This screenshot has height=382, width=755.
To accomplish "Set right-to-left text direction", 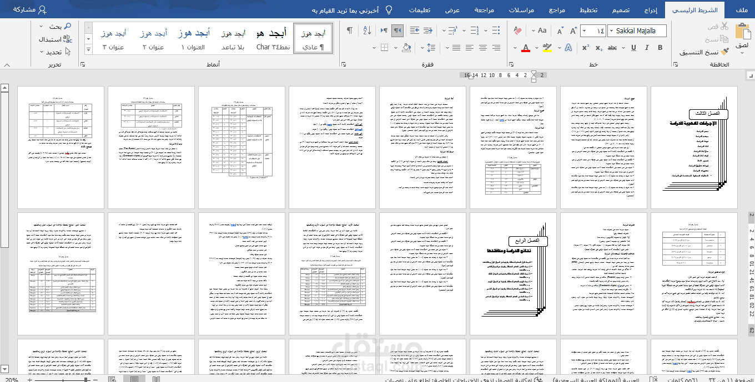I will pos(397,30).
